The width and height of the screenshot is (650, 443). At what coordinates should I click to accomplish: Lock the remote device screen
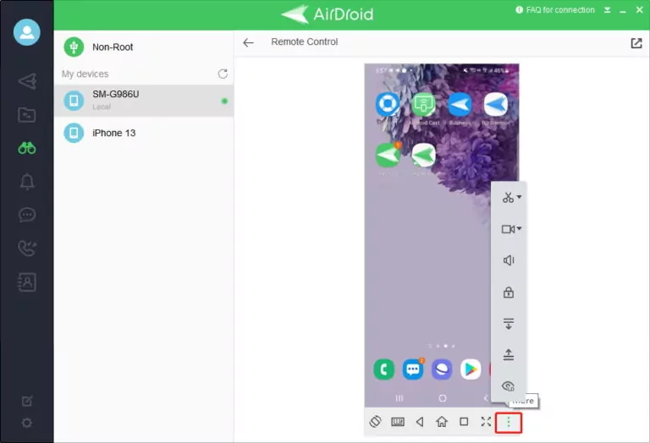pyautogui.click(x=509, y=293)
